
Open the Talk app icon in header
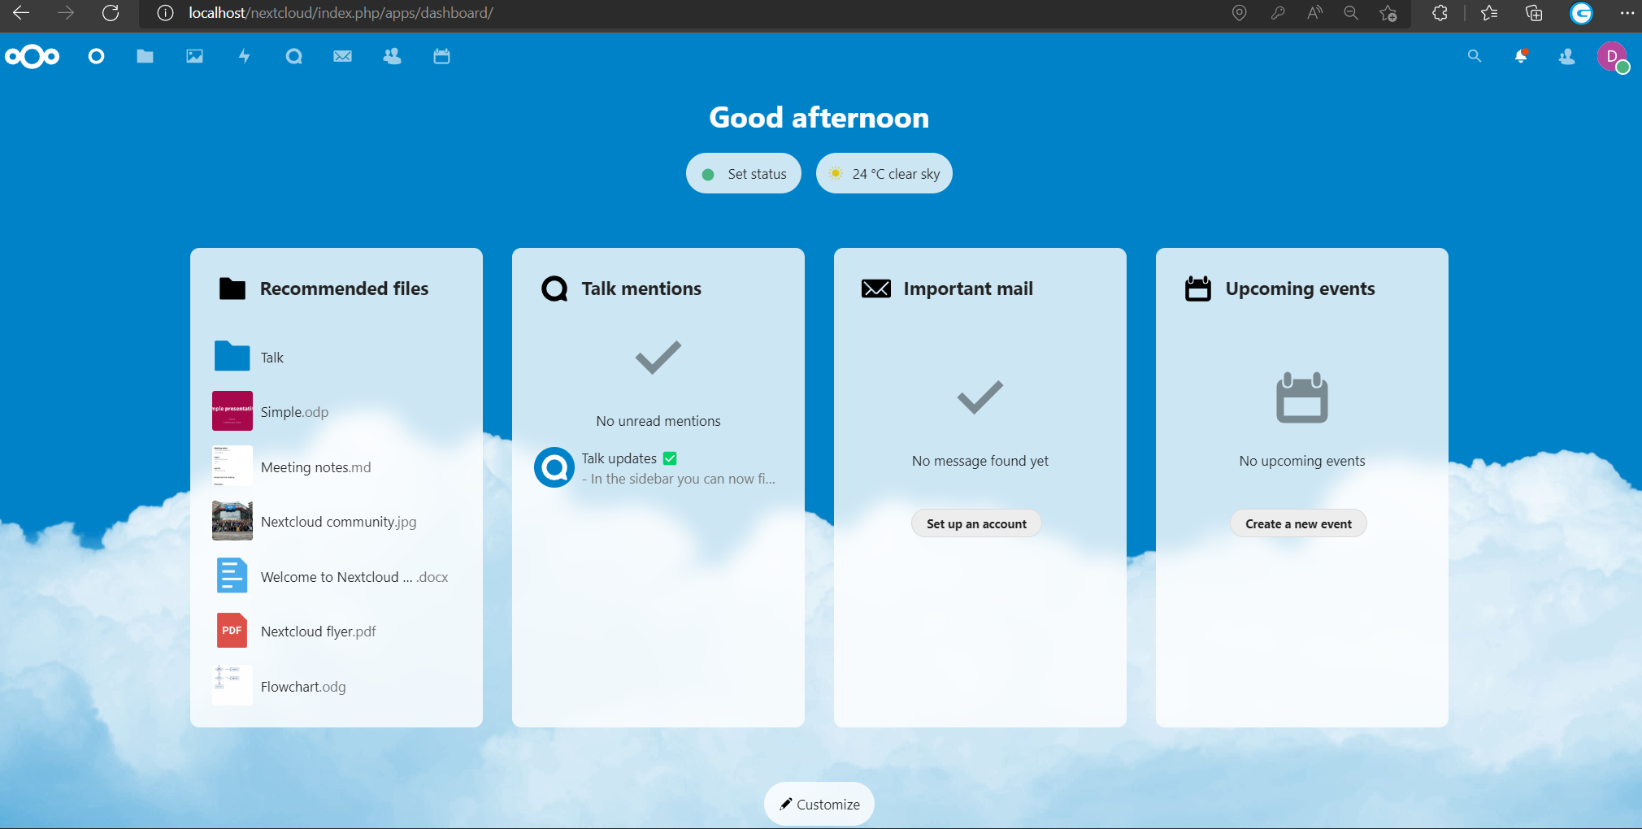coord(294,56)
